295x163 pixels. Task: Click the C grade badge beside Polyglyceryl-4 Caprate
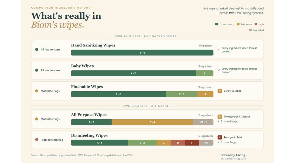(220, 117)
